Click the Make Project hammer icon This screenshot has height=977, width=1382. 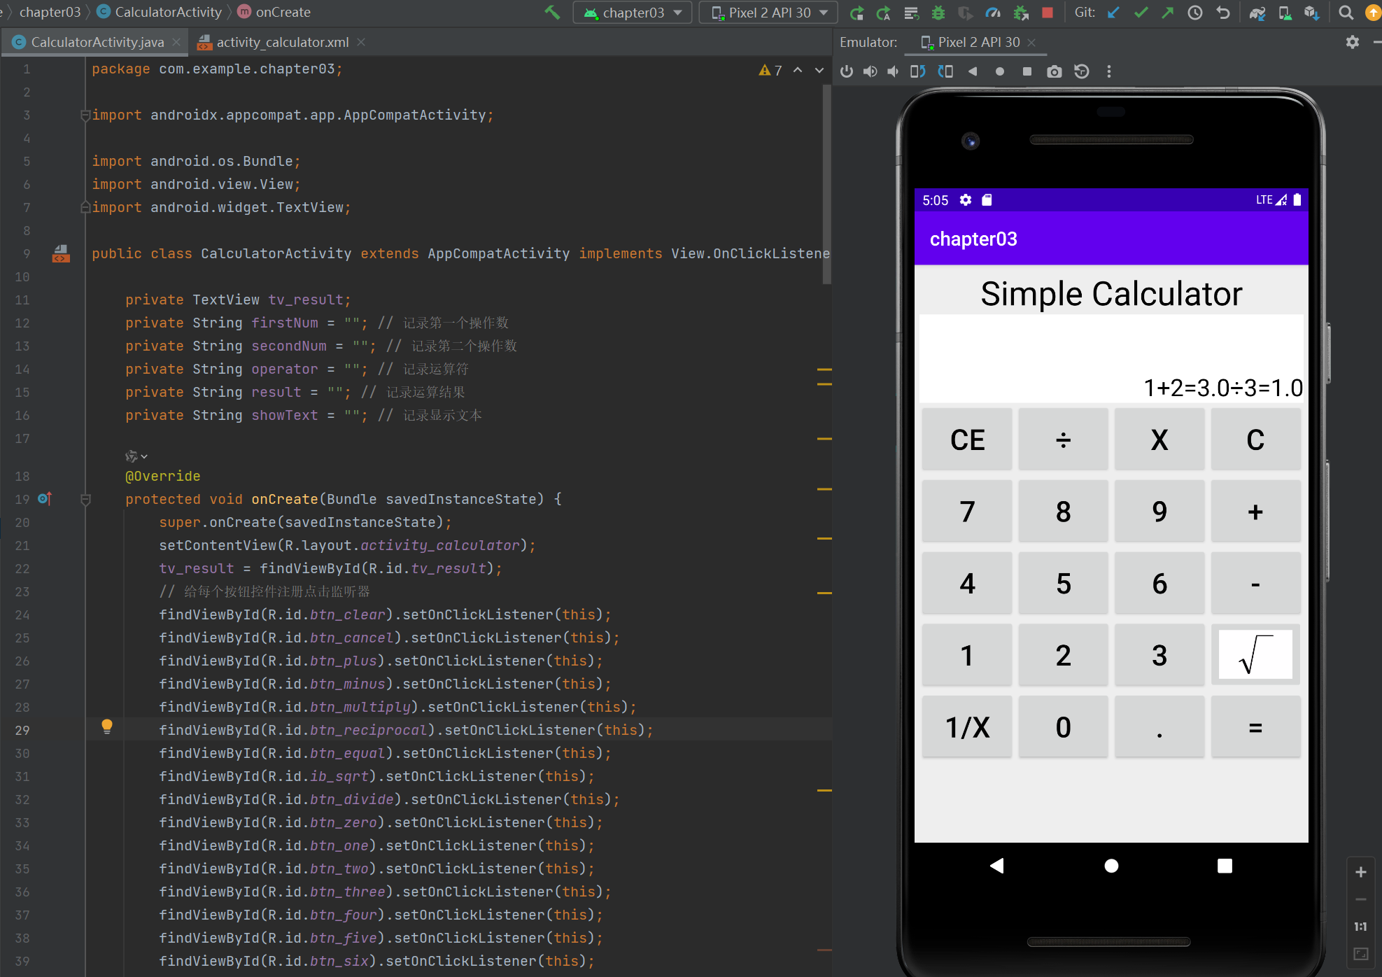point(552,13)
